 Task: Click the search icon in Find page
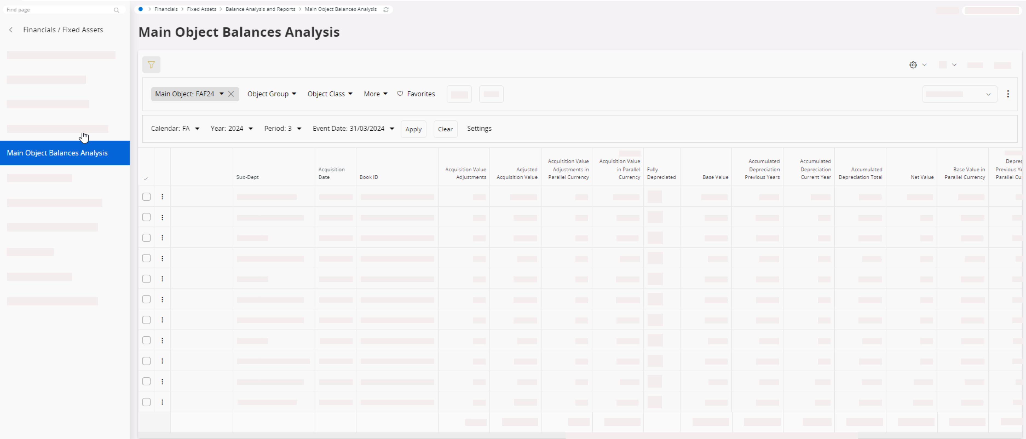pos(116,10)
